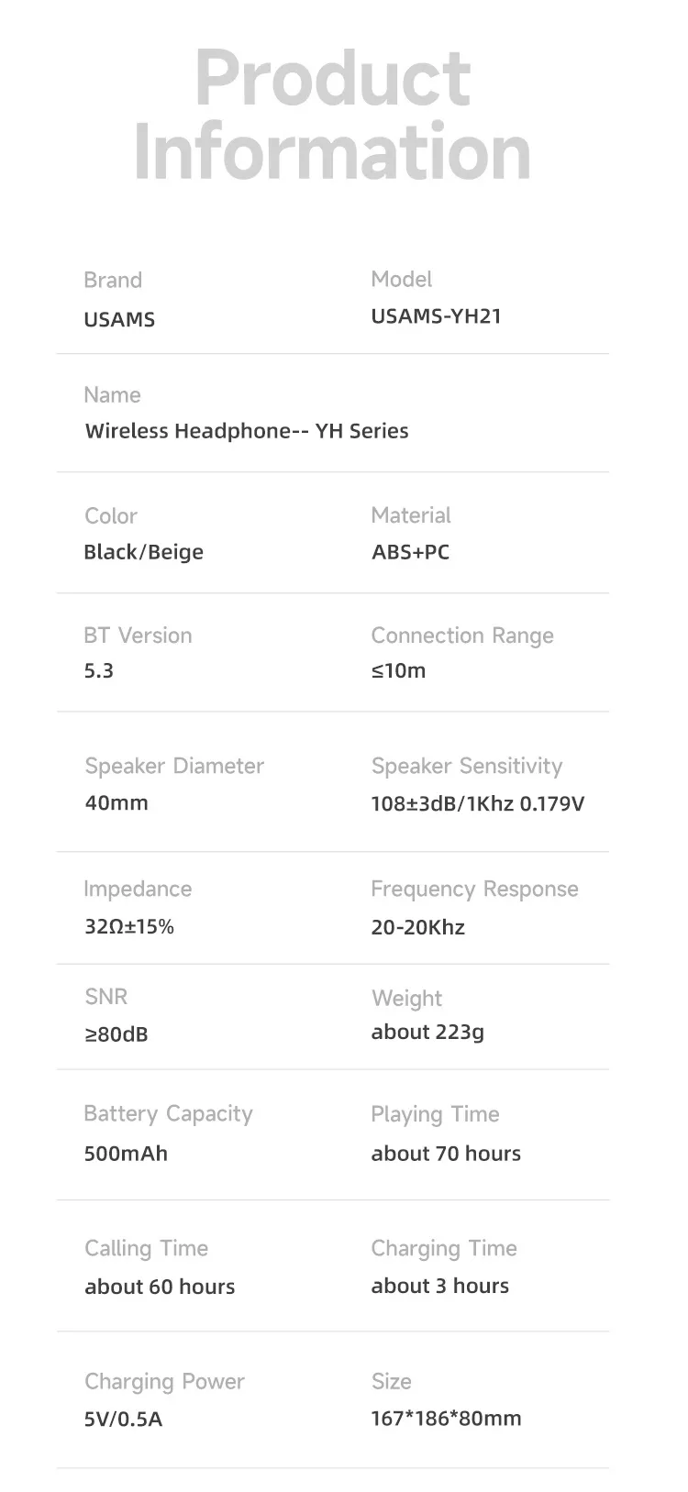Select the 20-20Khz frequency response value
Image resolution: width=688 pixels, height=1492 pixels.
pyautogui.click(x=417, y=927)
